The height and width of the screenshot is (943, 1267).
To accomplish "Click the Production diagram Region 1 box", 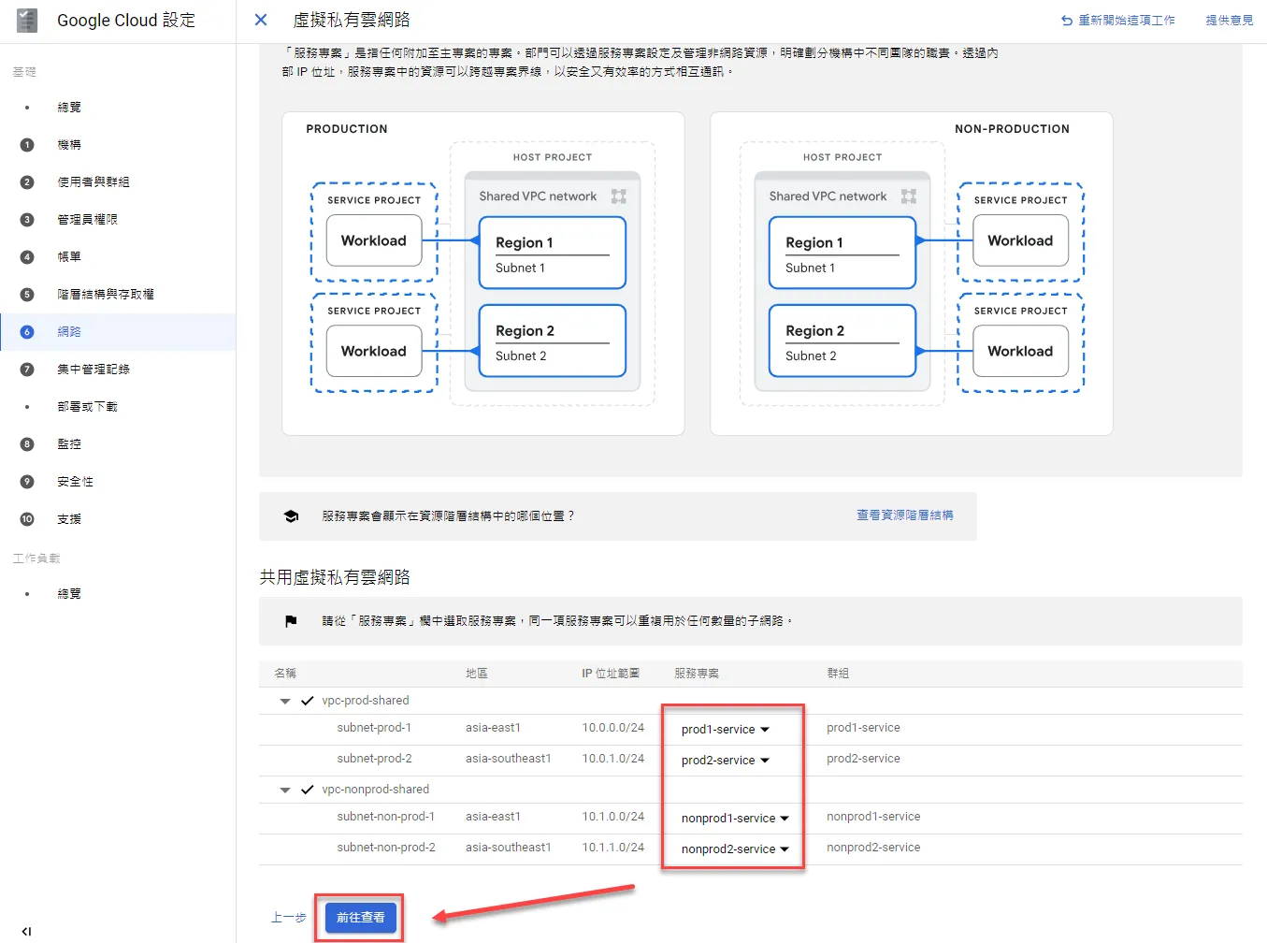I will 553,254.
